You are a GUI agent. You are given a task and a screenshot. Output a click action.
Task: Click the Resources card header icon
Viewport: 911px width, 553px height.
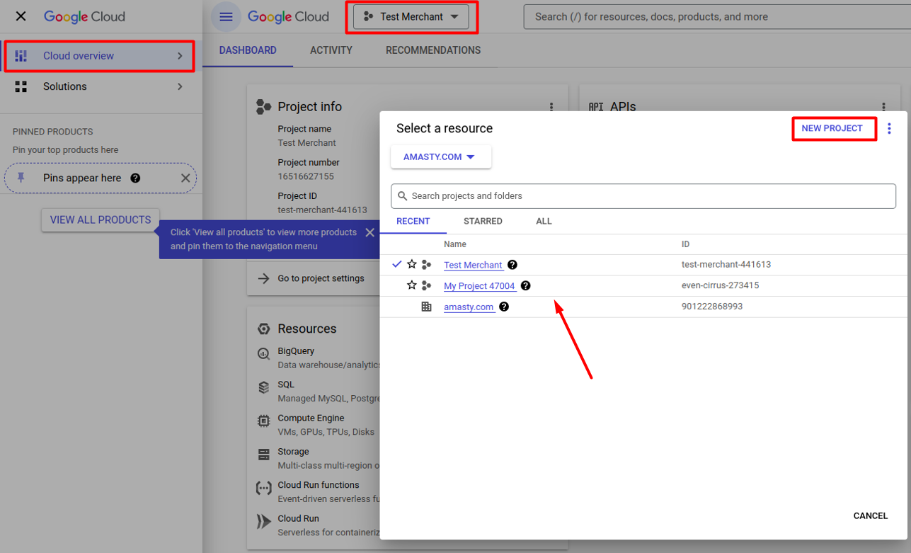[x=263, y=329]
